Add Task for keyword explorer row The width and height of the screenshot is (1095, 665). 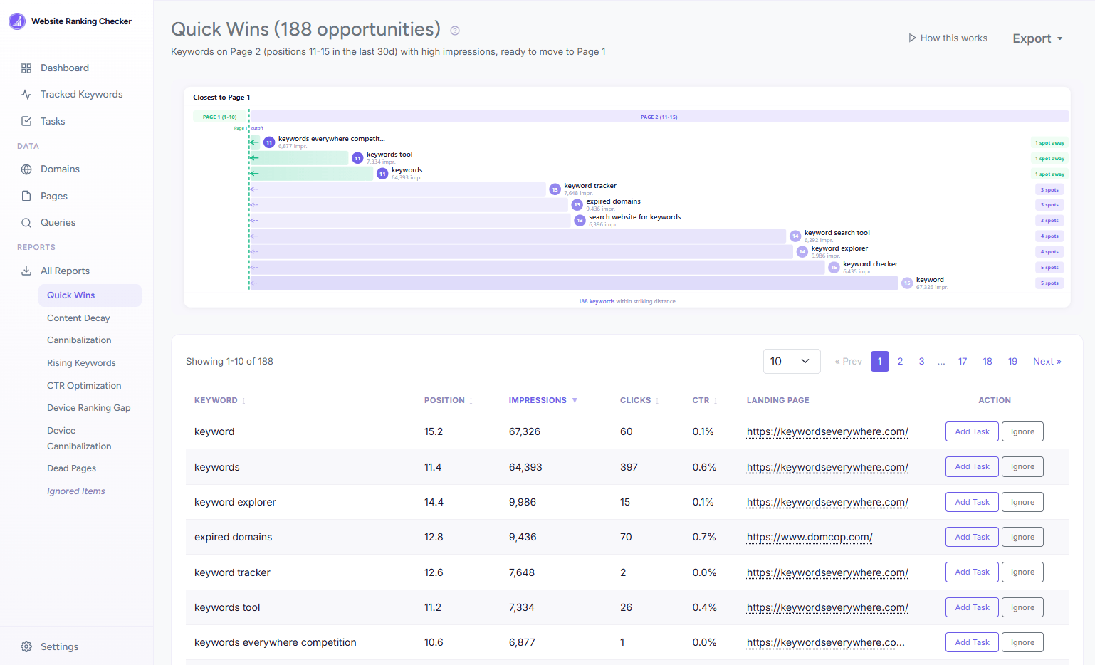(972, 502)
